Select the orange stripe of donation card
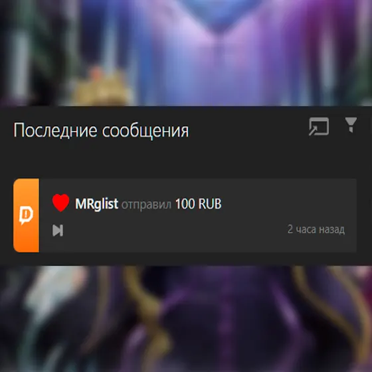This screenshot has height=372, width=372. (x=26, y=215)
